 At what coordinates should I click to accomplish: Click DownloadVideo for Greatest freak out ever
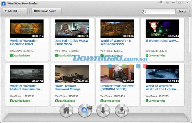tap(110, 101)
